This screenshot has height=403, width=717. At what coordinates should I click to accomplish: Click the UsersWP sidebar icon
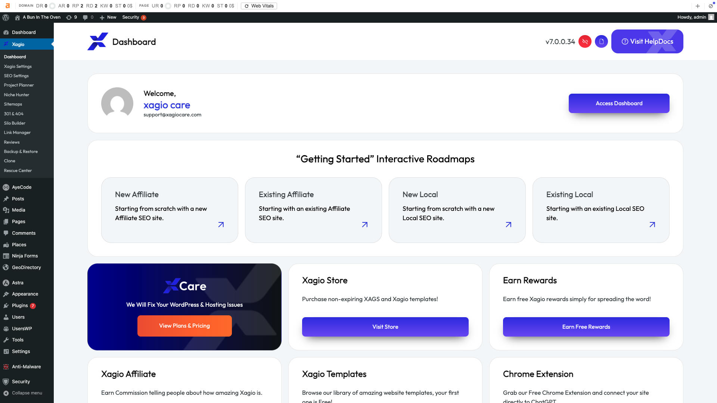click(x=6, y=329)
